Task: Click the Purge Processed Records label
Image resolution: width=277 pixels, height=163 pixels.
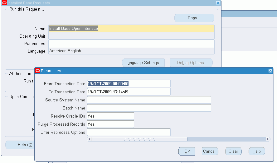Action: [61, 124]
